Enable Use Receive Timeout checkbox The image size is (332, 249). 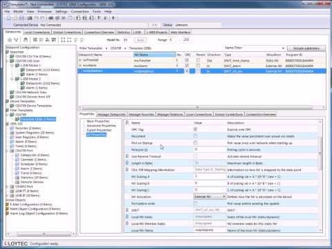196,156
